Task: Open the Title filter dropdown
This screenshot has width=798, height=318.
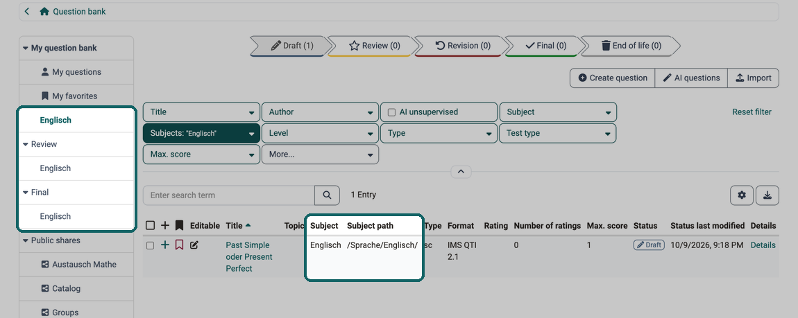Action: coord(201,112)
